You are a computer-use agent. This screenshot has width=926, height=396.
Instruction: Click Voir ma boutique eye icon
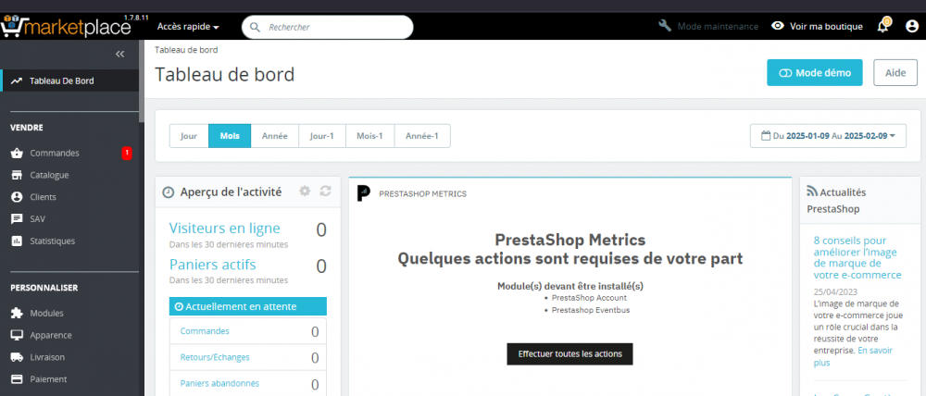pos(778,26)
